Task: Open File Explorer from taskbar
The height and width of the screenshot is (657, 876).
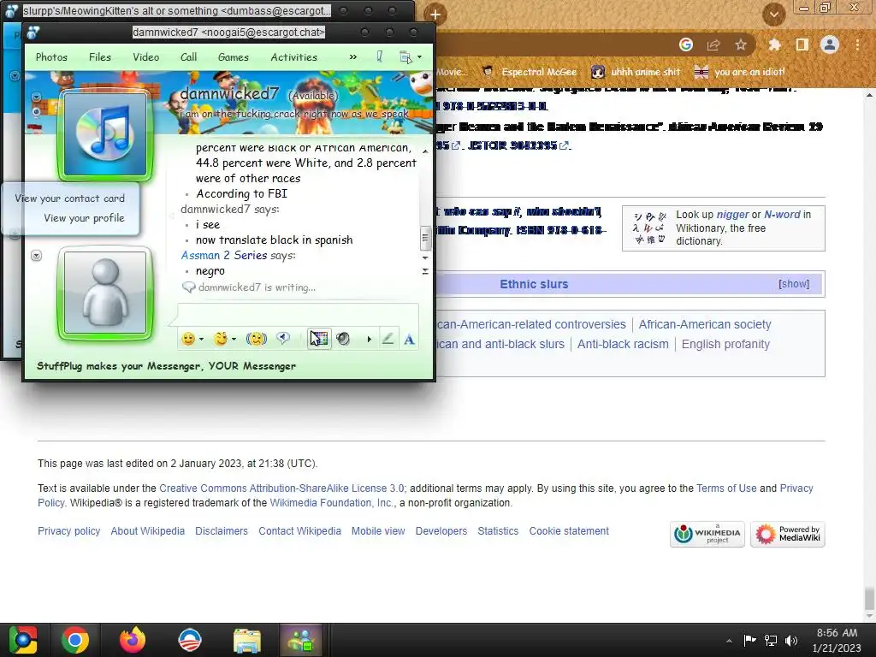Action: 247,640
